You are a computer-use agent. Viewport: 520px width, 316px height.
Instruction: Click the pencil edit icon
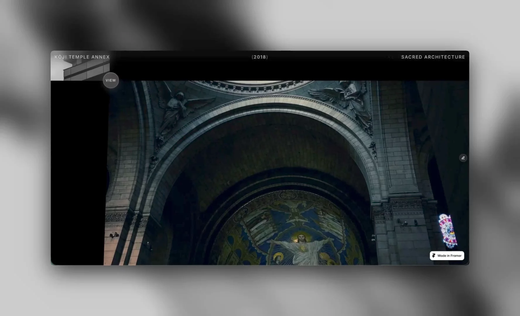pyautogui.click(x=463, y=158)
